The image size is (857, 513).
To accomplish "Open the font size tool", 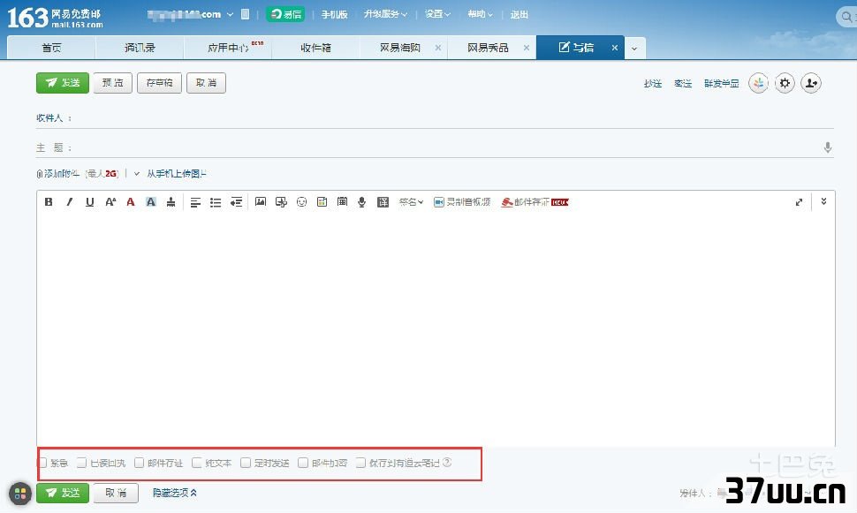I will click(x=110, y=202).
